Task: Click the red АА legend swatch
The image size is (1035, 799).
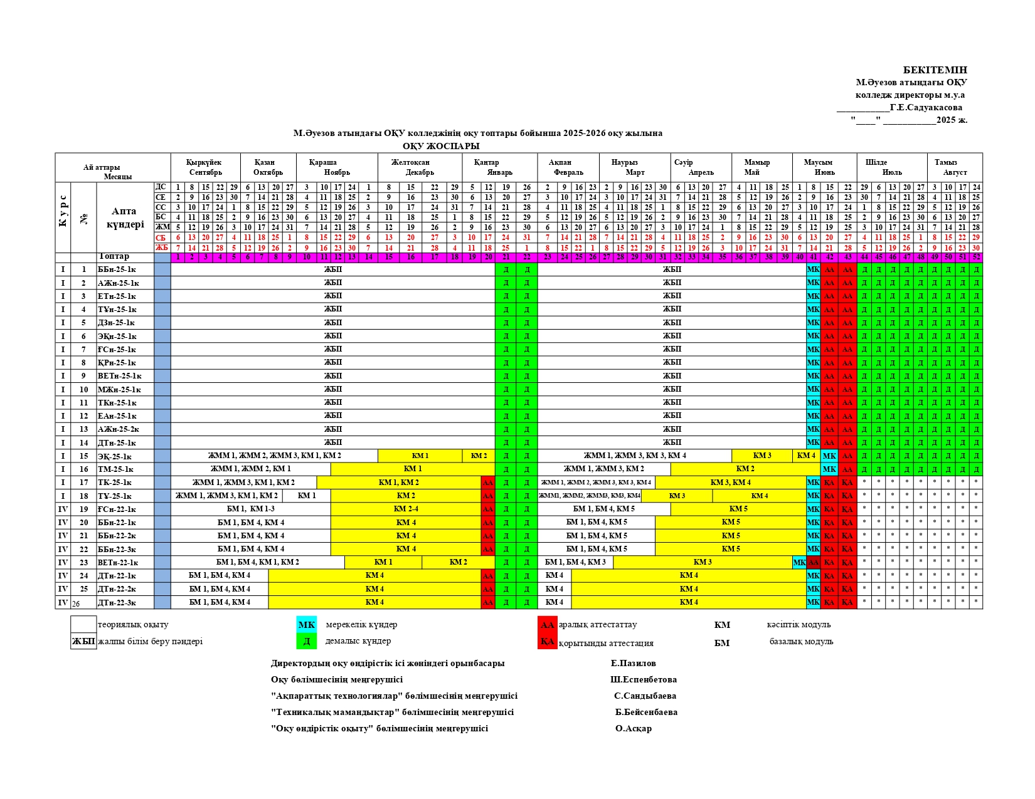Action: [x=547, y=625]
